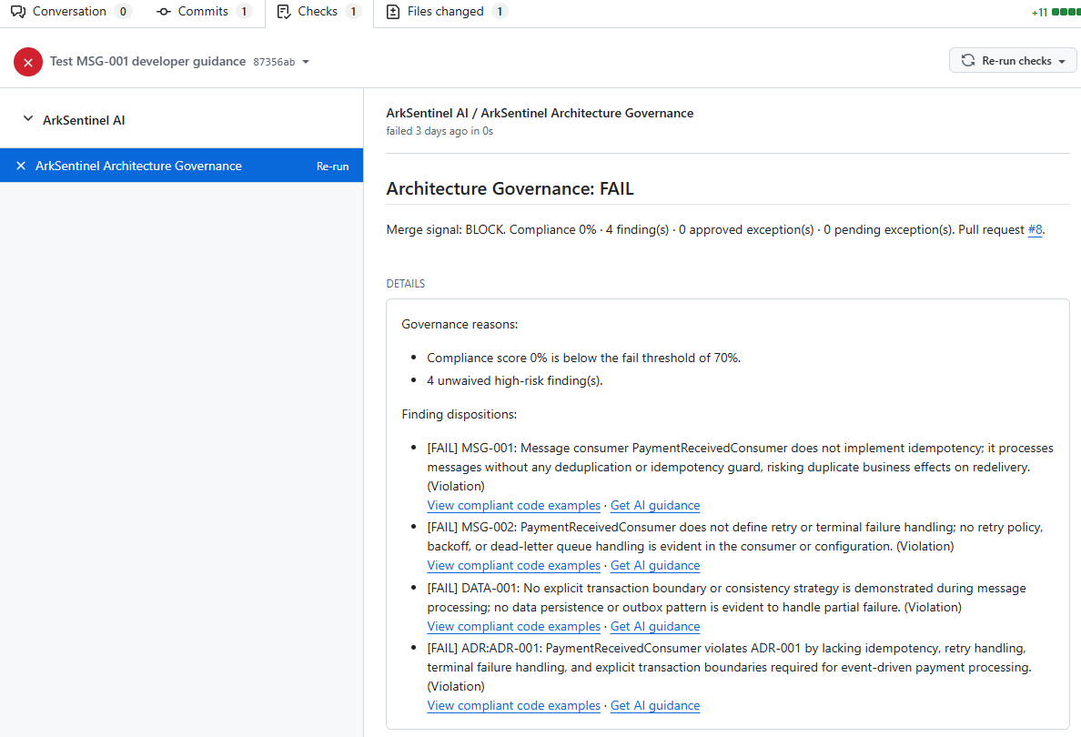Switch to the Commits tab
Screen dimensions: 1081x737
[204, 12]
